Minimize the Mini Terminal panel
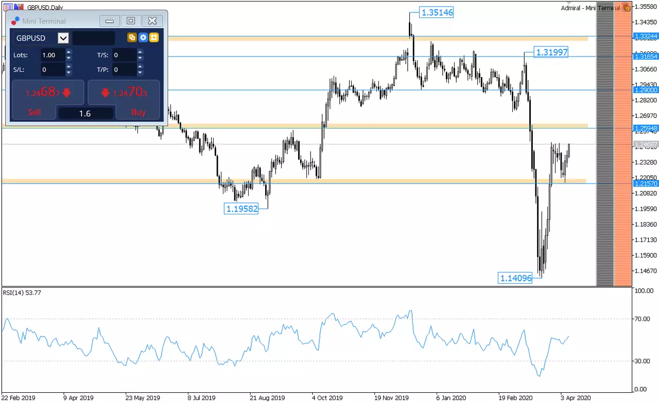659x403 pixels. (109, 21)
